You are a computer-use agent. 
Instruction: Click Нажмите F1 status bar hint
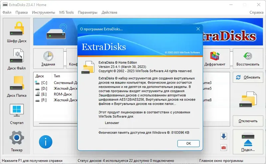32,161
